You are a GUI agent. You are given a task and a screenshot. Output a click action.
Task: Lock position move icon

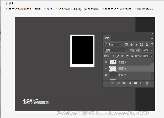pyautogui.click(x=122, y=56)
